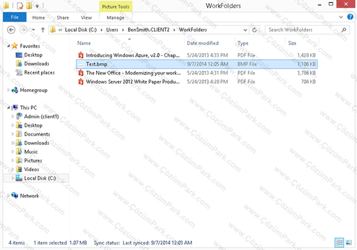Expand the Network node
This screenshot has width=357, height=250.
(9, 196)
